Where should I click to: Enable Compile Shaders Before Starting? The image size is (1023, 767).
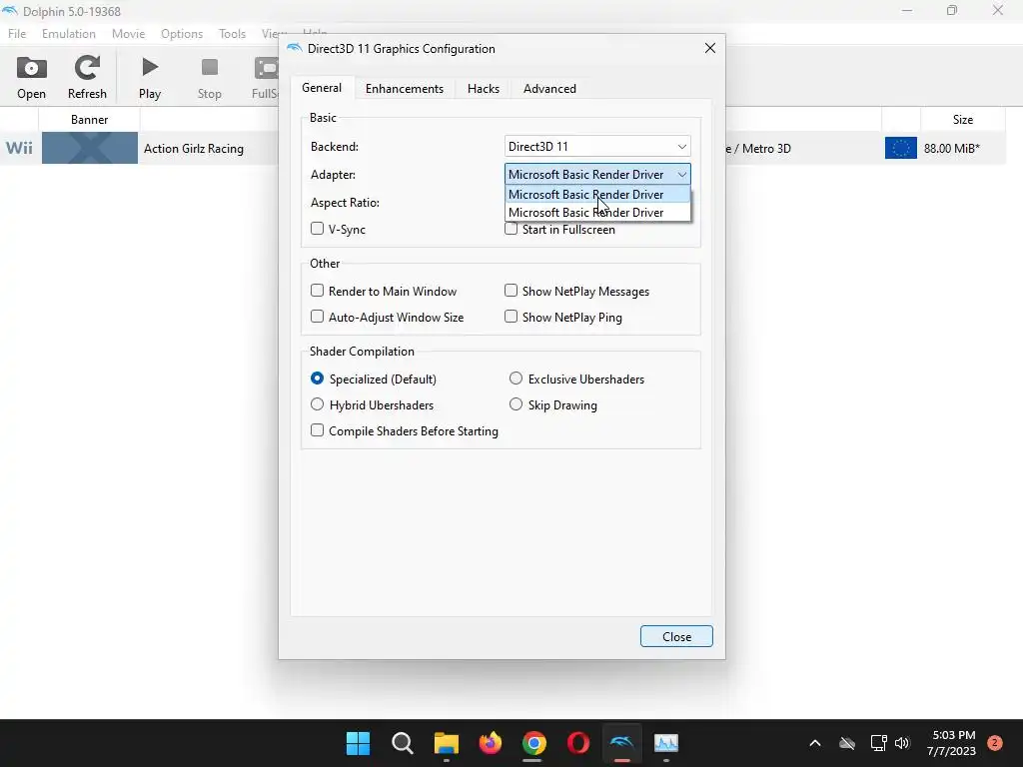[317, 429]
